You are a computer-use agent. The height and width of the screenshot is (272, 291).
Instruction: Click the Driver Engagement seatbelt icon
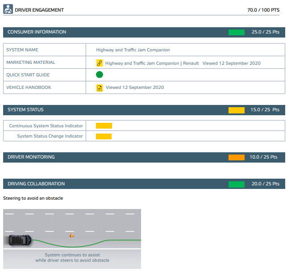(x=8, y=9)
